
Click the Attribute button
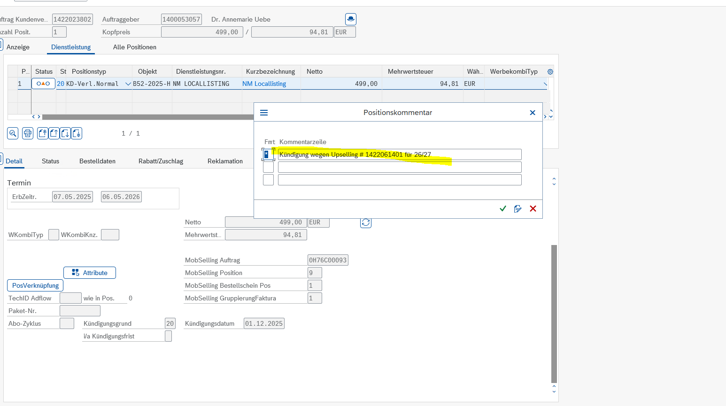tap(90, 273)
